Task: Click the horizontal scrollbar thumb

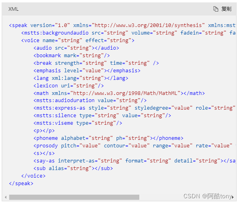Action: pos(74,197)
